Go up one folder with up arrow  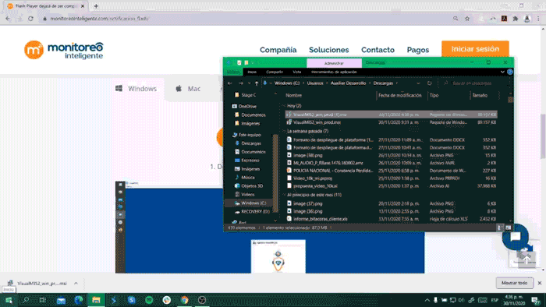point(257,83)
